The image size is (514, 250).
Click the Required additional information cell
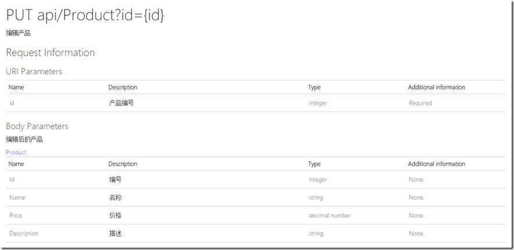(x=420, y=103)
